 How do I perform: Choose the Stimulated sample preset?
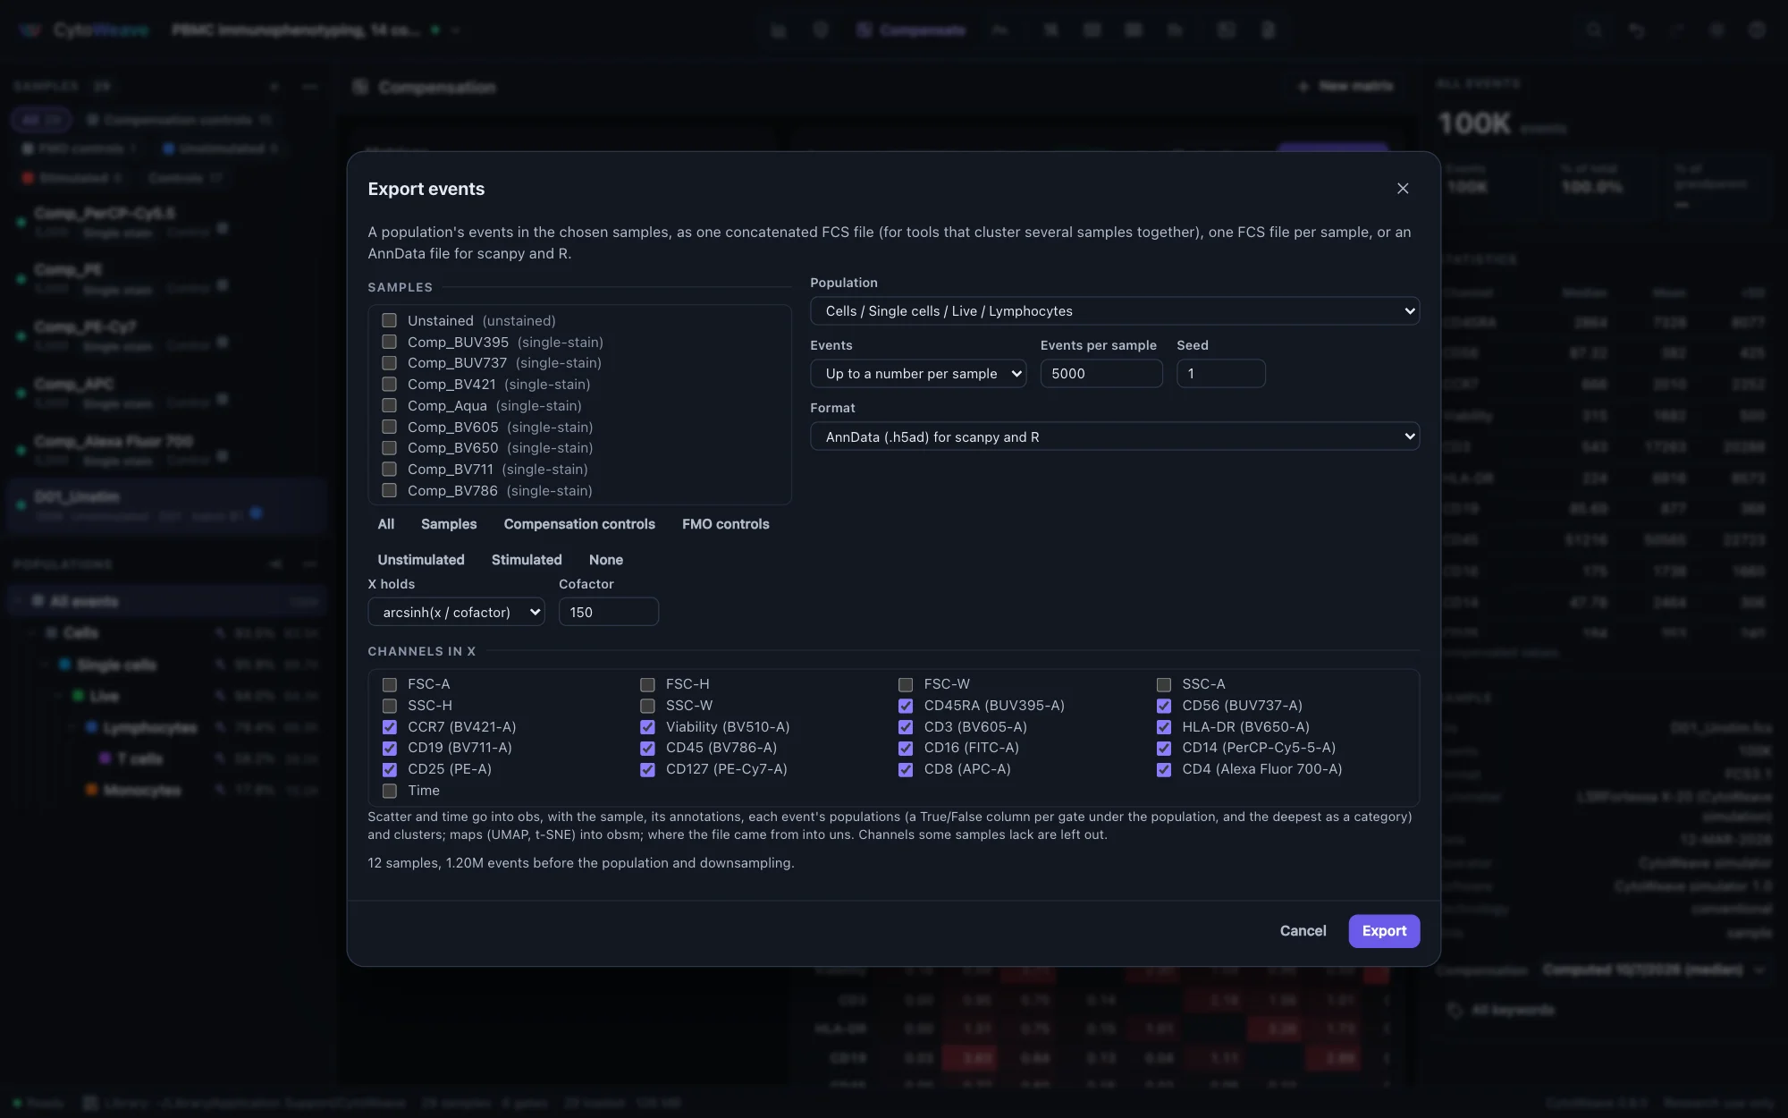[x=527, y=560]
